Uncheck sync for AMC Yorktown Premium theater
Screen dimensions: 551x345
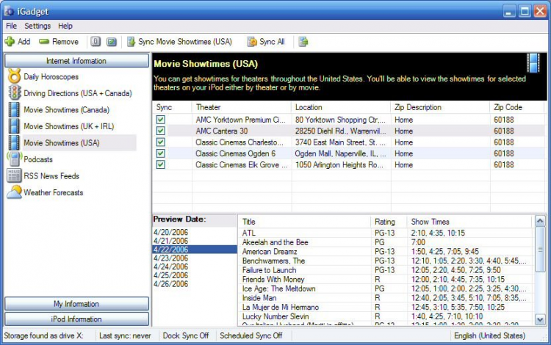[161, 120]
